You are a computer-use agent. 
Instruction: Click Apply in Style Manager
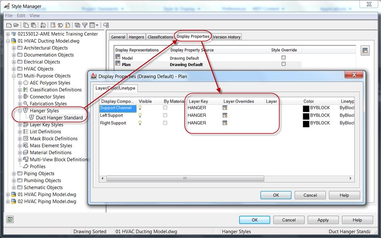323,220
